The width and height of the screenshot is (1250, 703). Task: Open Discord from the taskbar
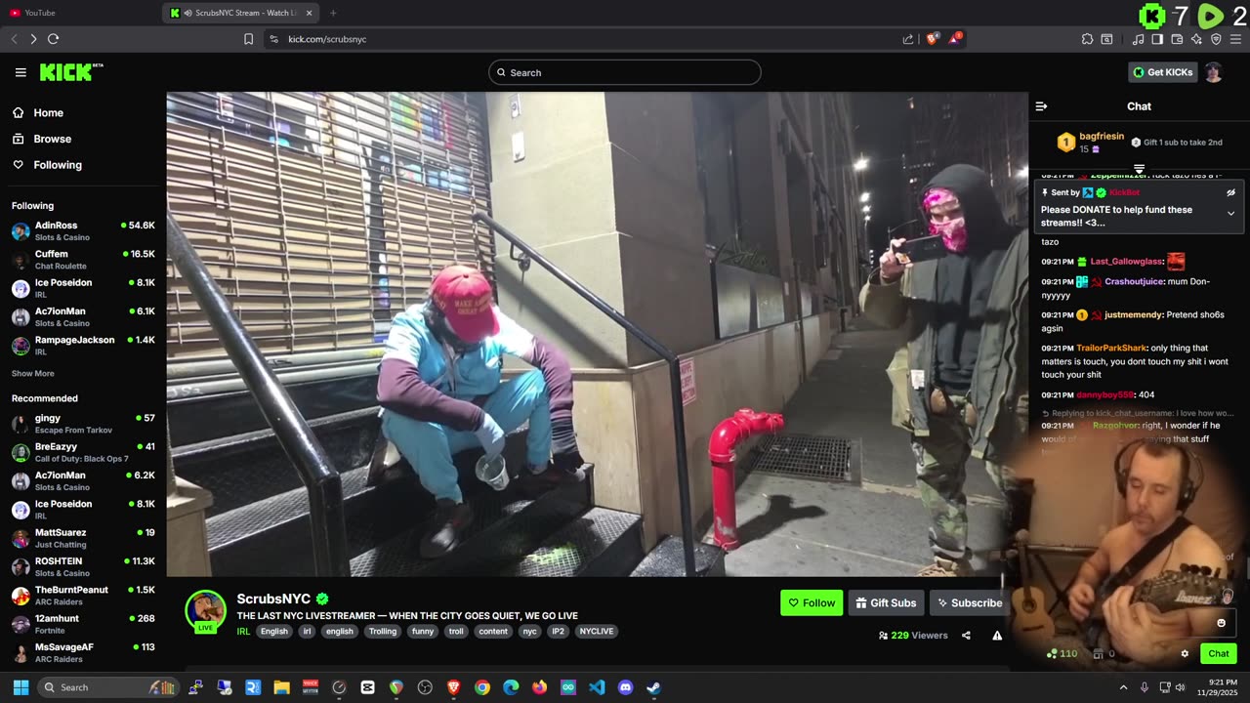click(626, 687)
